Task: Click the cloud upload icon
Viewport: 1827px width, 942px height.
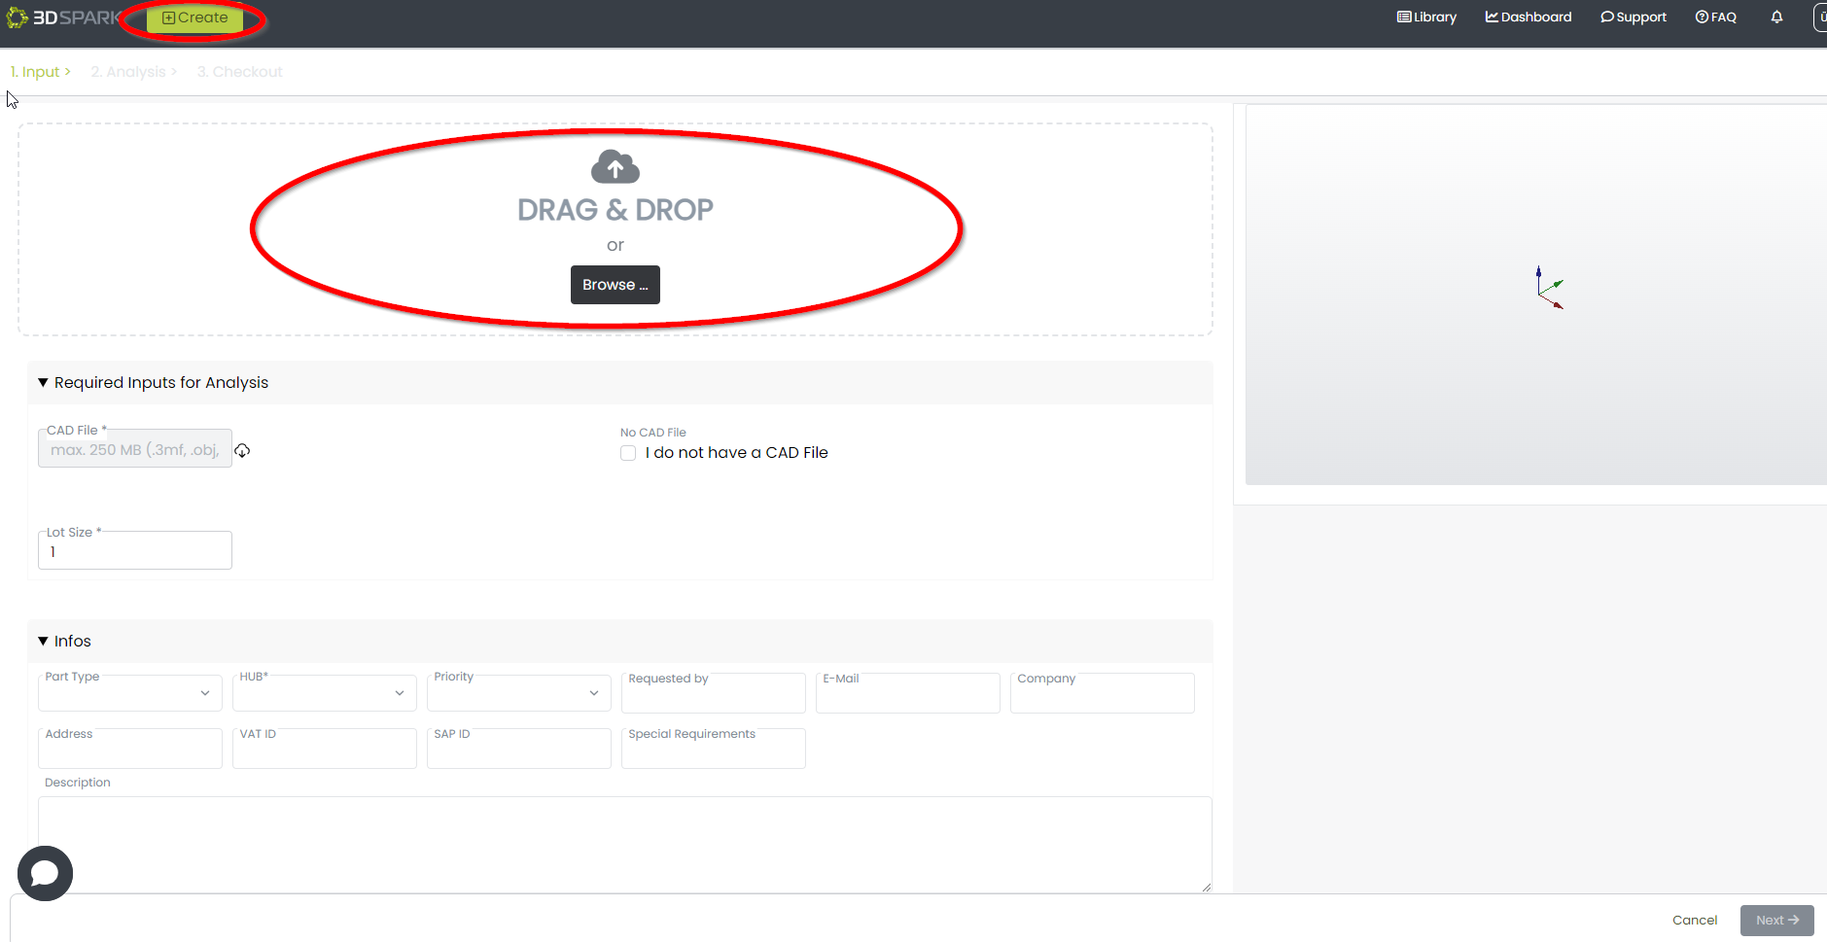Action: [x=615, y=167]
